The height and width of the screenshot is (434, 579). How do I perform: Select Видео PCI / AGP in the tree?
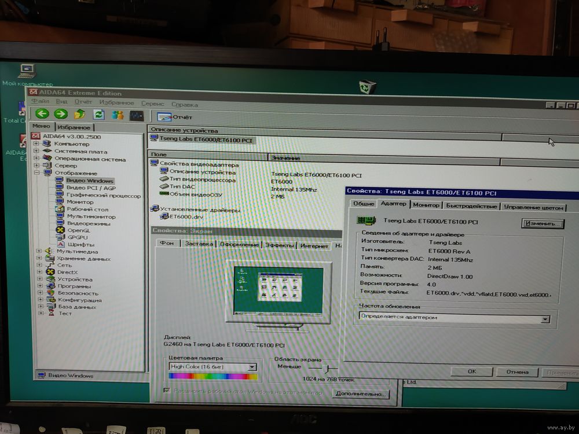(91, 187)
